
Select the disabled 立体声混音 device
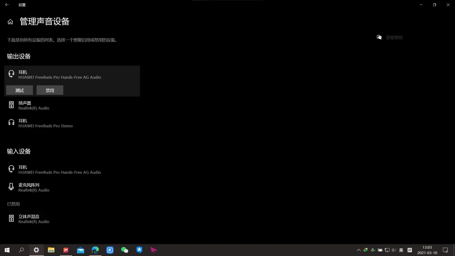coord(72,219)
